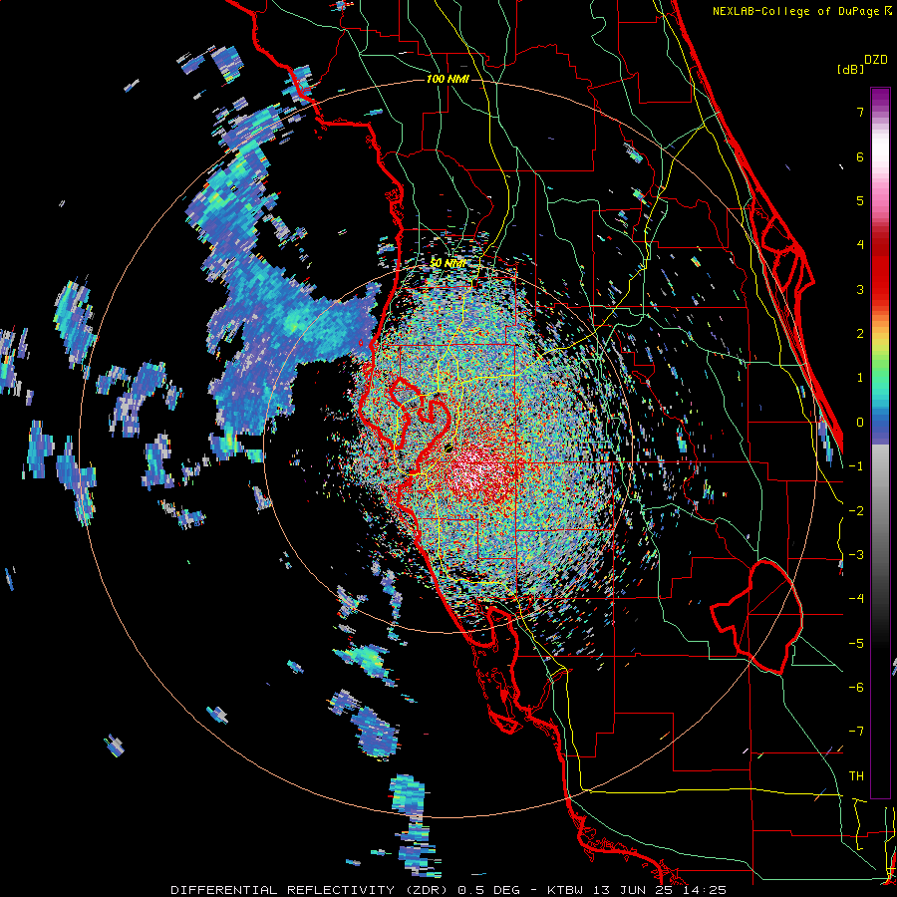
Task: Click the 2 dB scale label
Action: (x=860, y=334)
